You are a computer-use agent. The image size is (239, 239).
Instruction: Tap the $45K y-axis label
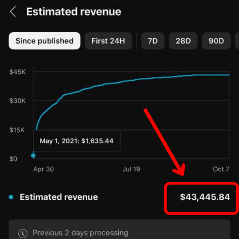tap(18, 72)
